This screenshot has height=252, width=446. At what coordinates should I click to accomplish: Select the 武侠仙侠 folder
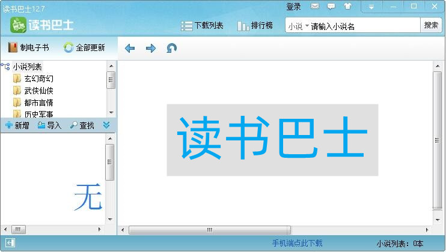[x=38, y=91]
